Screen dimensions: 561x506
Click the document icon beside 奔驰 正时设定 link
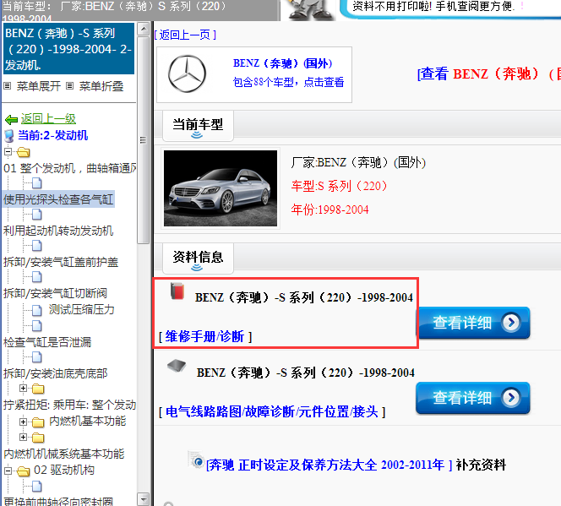click(x=196, y=460)
